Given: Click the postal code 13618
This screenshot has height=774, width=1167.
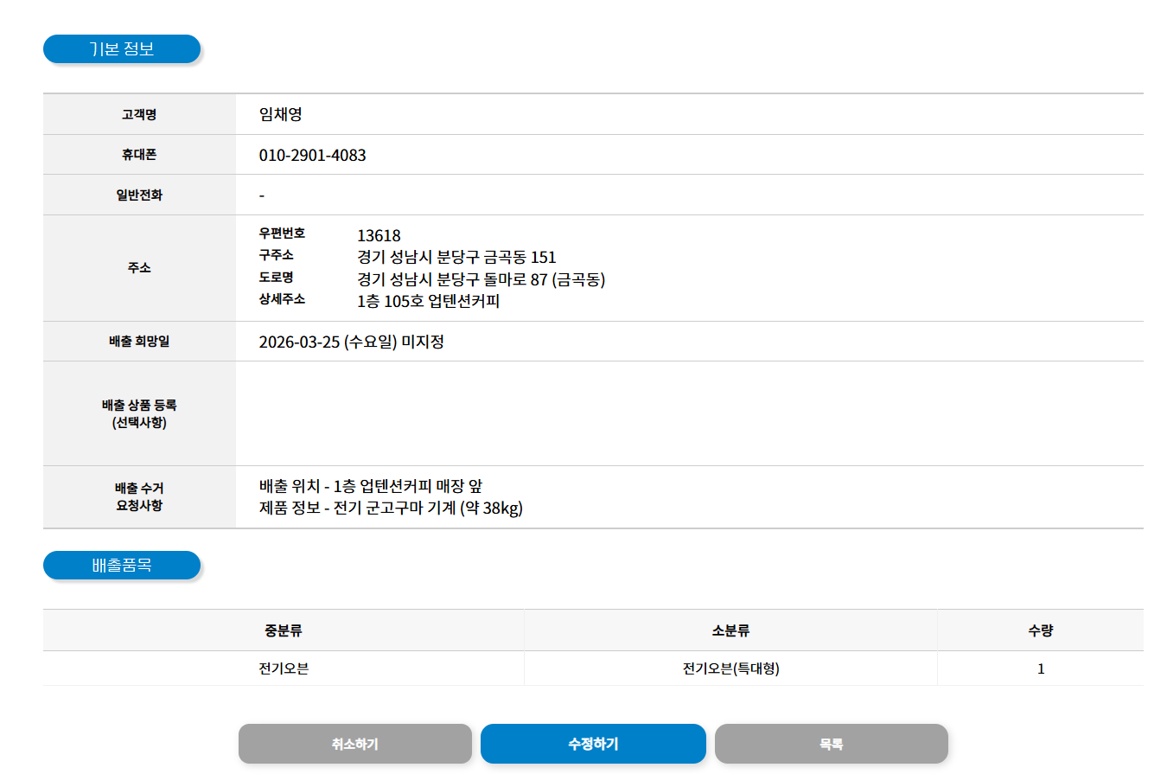Looking at the screenshot, I should [x=379, y=235].
